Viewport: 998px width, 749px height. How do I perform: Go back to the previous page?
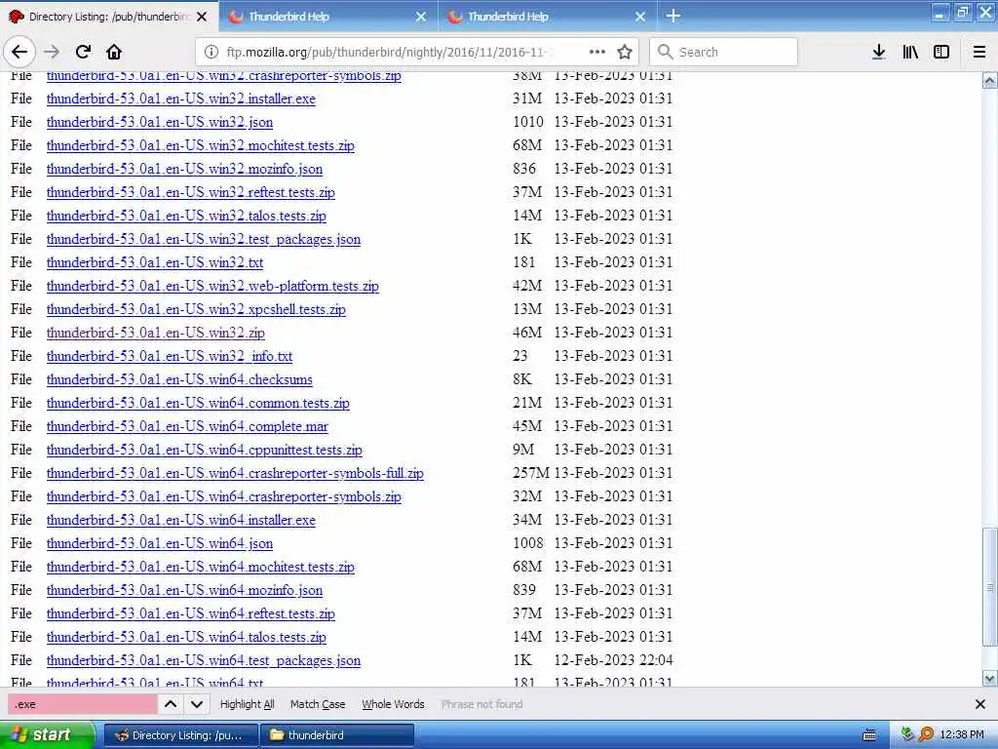point(19,52)
